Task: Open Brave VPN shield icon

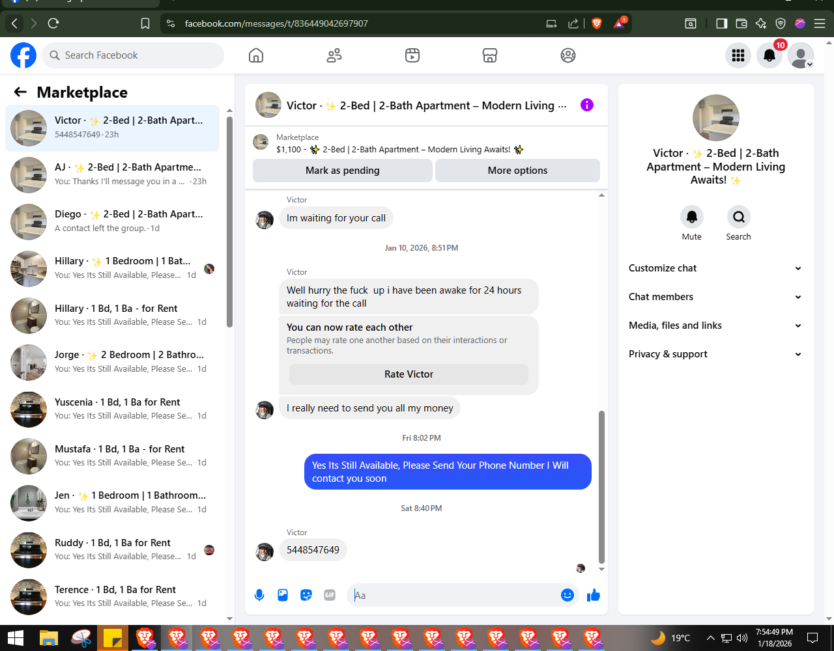Action: click(x=781, y=23)
